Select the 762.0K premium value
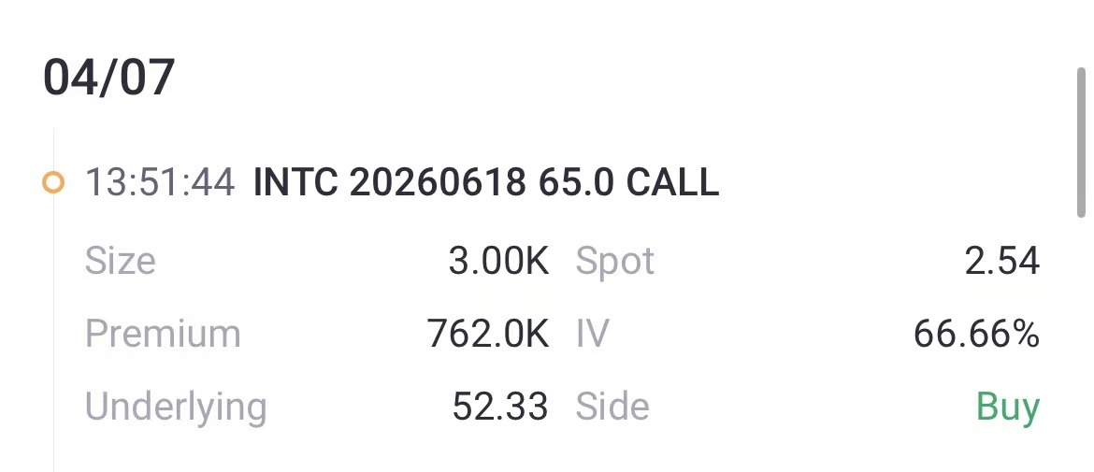This screenshot has height=472, width=1094. click(x=488, y=334)
